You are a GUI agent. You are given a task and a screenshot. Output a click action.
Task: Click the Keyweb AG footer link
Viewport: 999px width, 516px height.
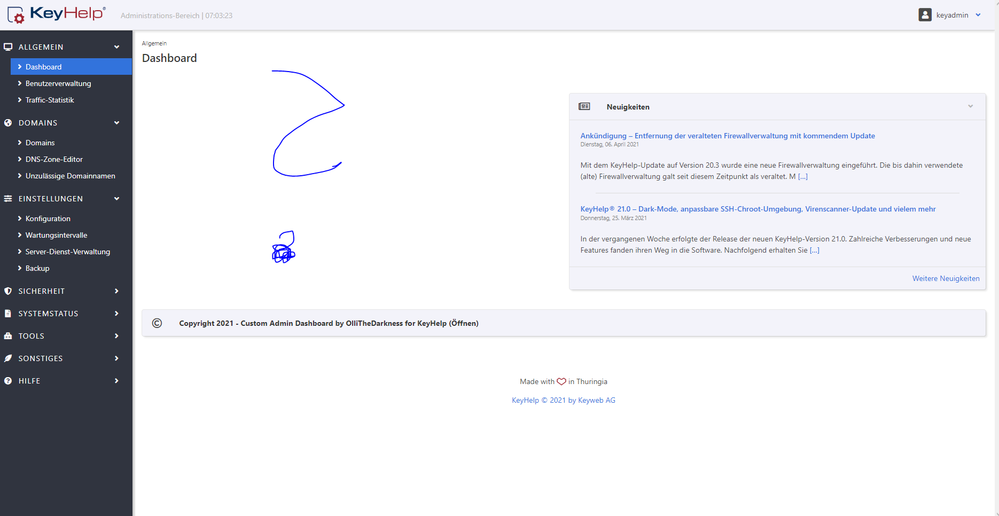click(x=564, y=400)
